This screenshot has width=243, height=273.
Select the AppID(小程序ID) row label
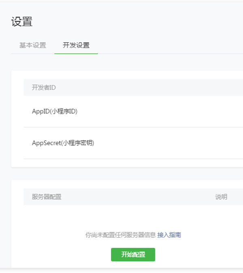tap(55, 111)
